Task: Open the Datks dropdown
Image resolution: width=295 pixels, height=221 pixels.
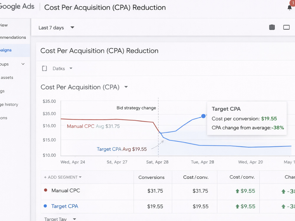Action: tap(63, 68)
